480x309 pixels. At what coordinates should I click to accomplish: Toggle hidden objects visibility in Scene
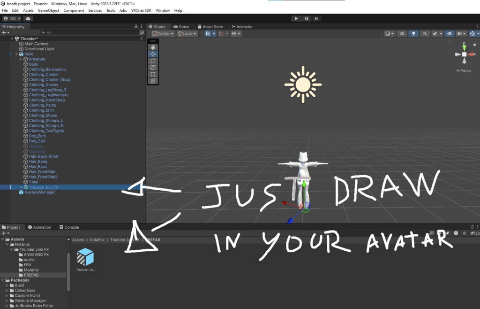450,34
